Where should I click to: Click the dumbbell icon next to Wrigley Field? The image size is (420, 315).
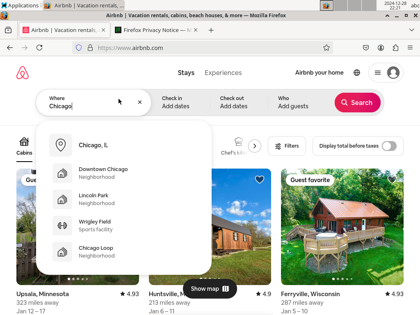(x=62, y=226)
